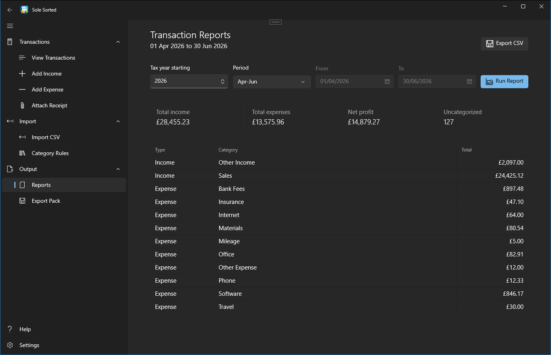Click the View Transactions list icon
Image resolution: width=551 pixels, height=355 pixels.
coord(22,58)
